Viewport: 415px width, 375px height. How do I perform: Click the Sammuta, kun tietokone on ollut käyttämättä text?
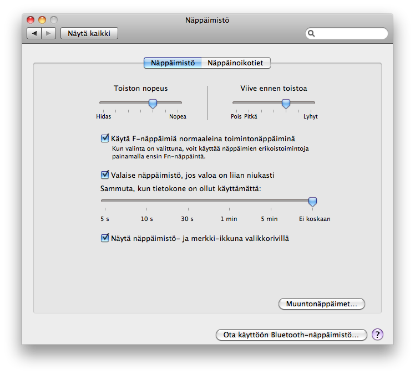180,189
